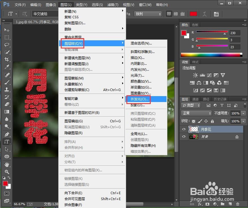Expand 智能对象 submenu
This screenshot has width=248, height=208.
(92, 98)
